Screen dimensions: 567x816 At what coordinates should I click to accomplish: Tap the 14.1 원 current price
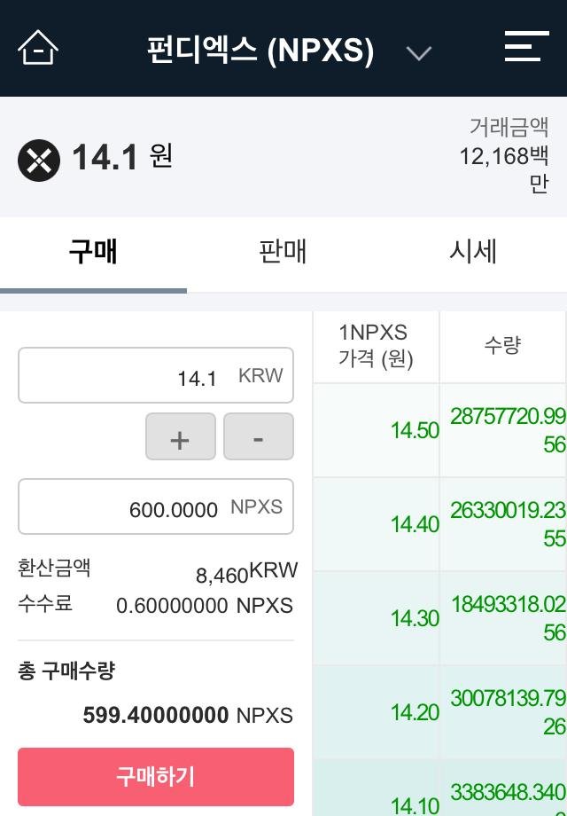[x=121, y=158]
